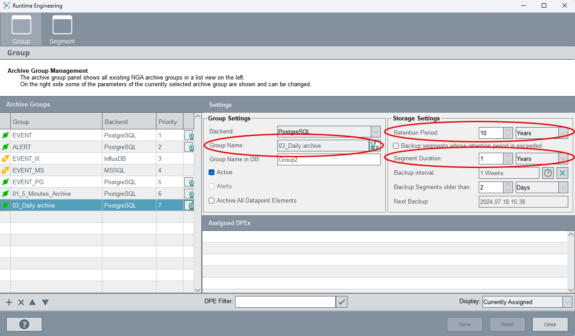Select the EVENT archive group row
The image size is (575, 336).
97,135
